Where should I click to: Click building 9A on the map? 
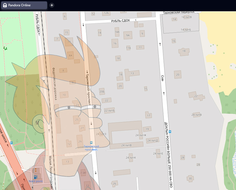pyautogui.click(x=128, y=35)
